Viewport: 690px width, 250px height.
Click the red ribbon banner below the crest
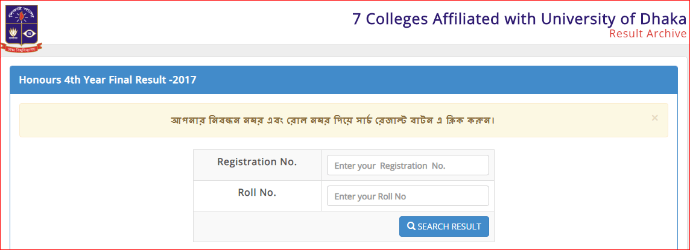[21, 48]
